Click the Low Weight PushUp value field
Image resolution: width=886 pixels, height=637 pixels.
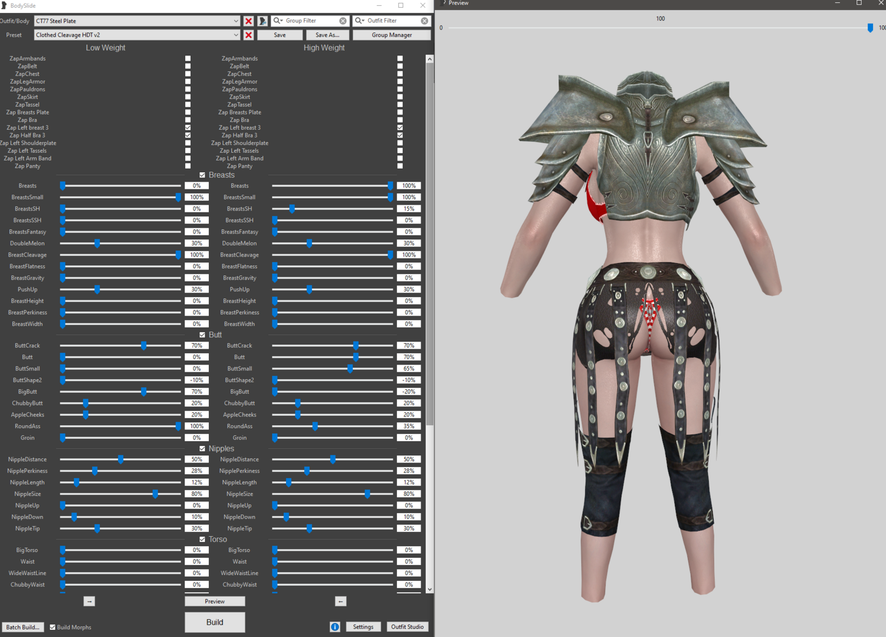tap(196, 290)
